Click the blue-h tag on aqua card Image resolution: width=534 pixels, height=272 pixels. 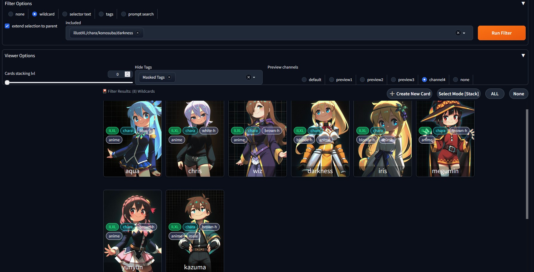[x=145, y=130]
